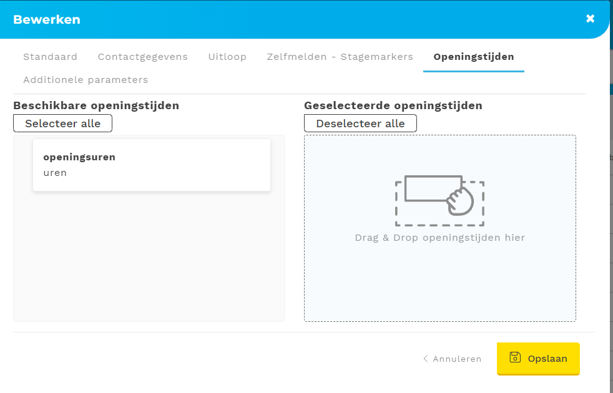The height and width of the screenshot is (393, 613).
Task: Click the Beschikbare openingstijden heading
Action: (96, 105)
